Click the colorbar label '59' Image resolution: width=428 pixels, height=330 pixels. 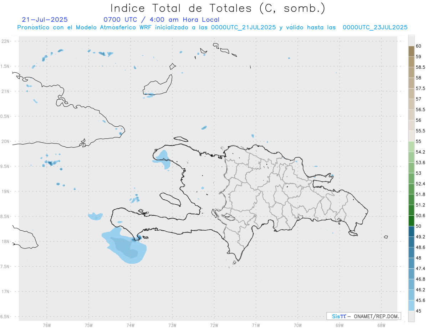coord(419,57)
